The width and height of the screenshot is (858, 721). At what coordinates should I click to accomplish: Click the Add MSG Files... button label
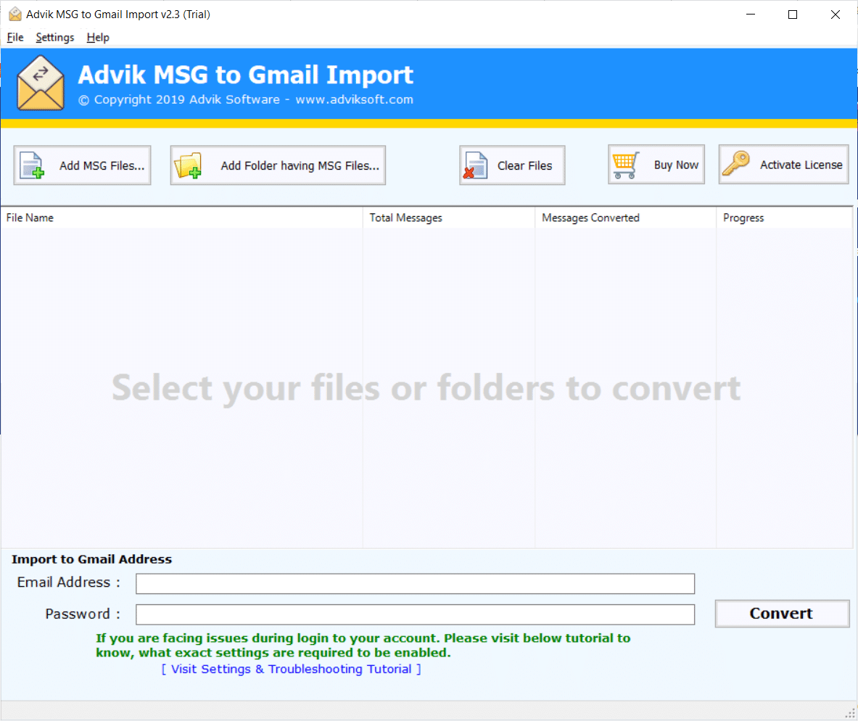pyautogui.click(x=102, y=165)
